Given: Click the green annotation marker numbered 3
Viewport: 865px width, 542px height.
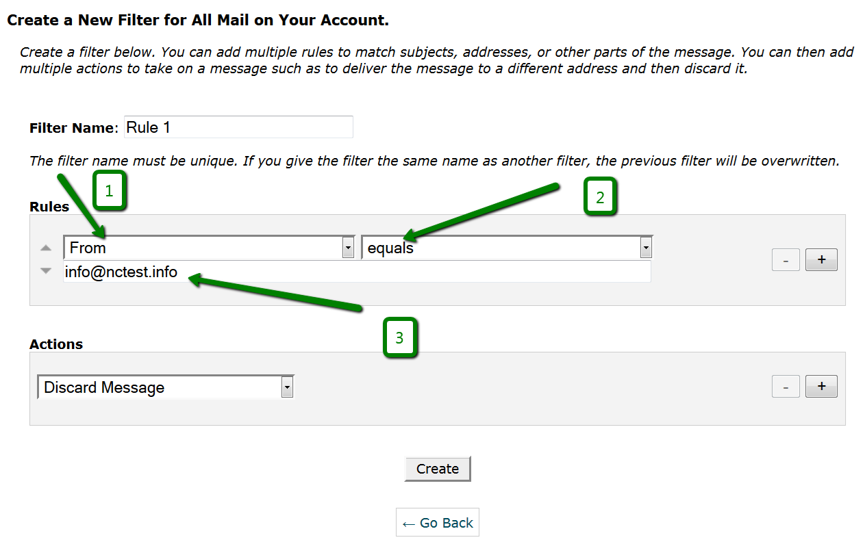Looking at the screenshot, I should [x=400, y=337].
